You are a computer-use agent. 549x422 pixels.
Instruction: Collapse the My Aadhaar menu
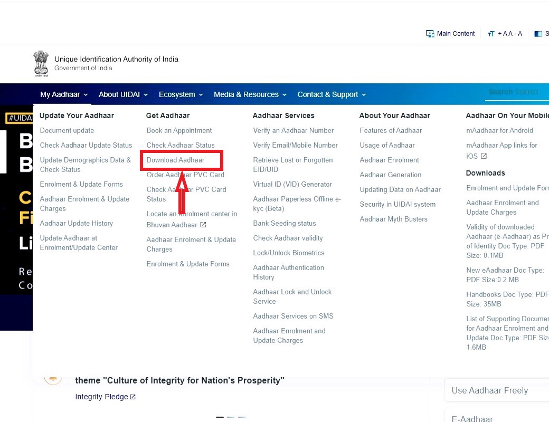(x=64, y=94)
